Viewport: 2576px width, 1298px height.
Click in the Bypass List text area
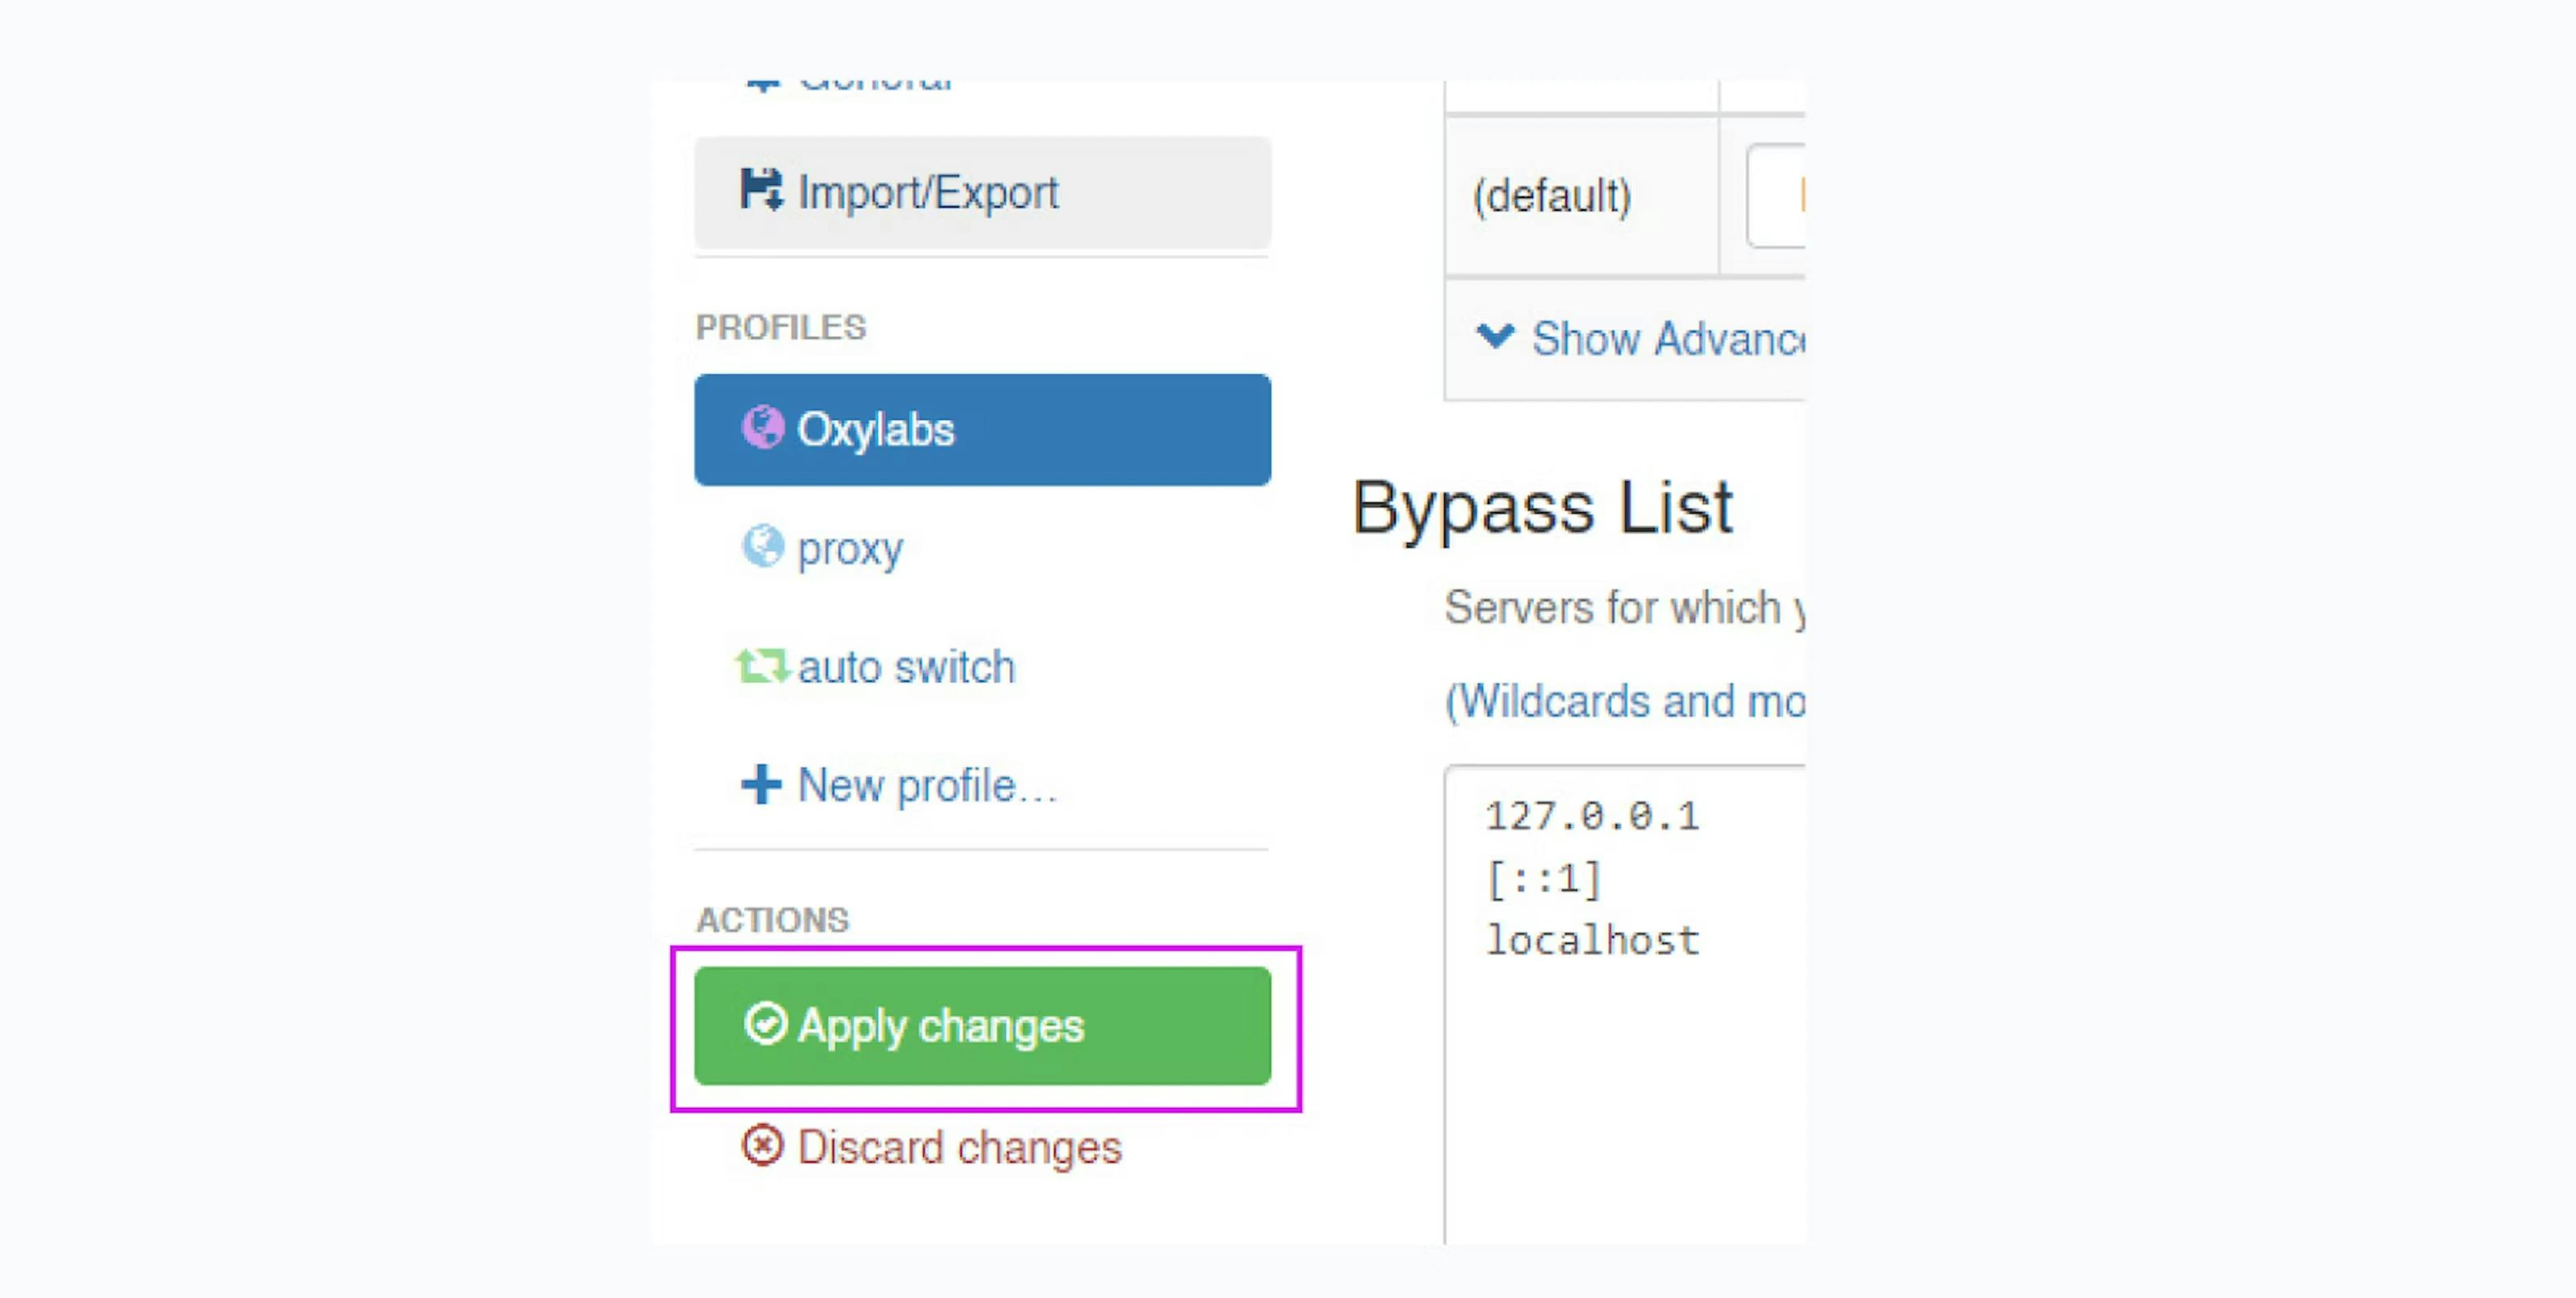click(1625, 1005)
